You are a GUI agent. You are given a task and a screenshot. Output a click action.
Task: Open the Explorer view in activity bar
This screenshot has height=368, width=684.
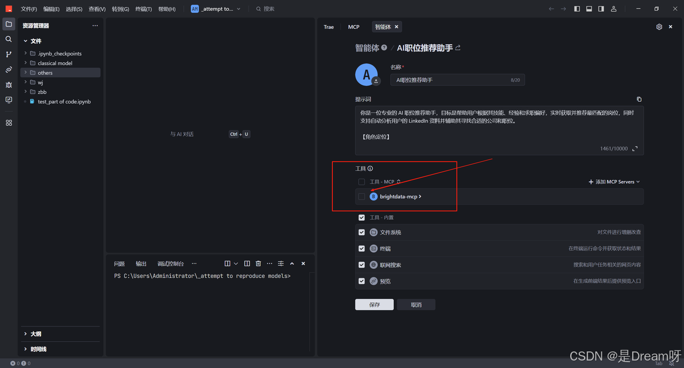click(9, 24)
